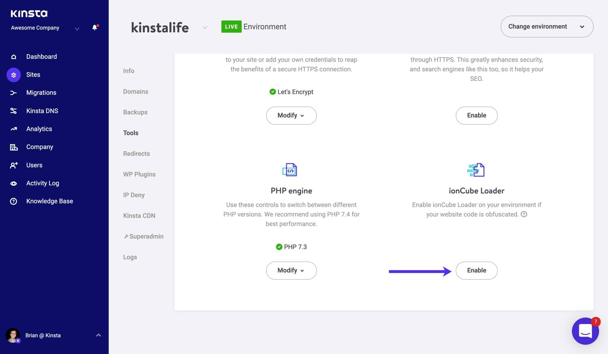The width and height of the screenshot is (608, 354).
Task: Open the Knowledge Base icon
Action: pyautogui.click(x=13, y=201)
